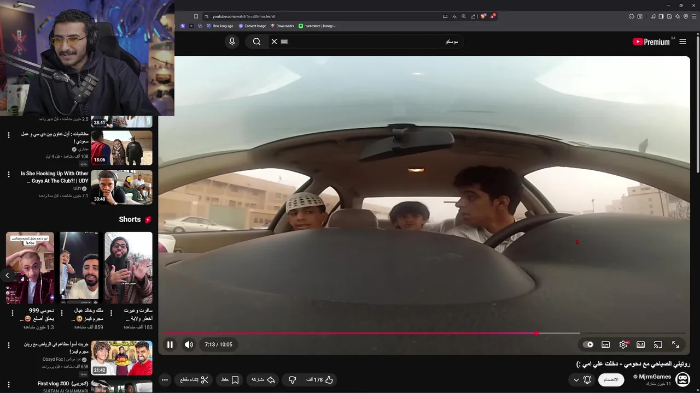
Task: Create a clip with the scissors button
Action: pos(195,379)
